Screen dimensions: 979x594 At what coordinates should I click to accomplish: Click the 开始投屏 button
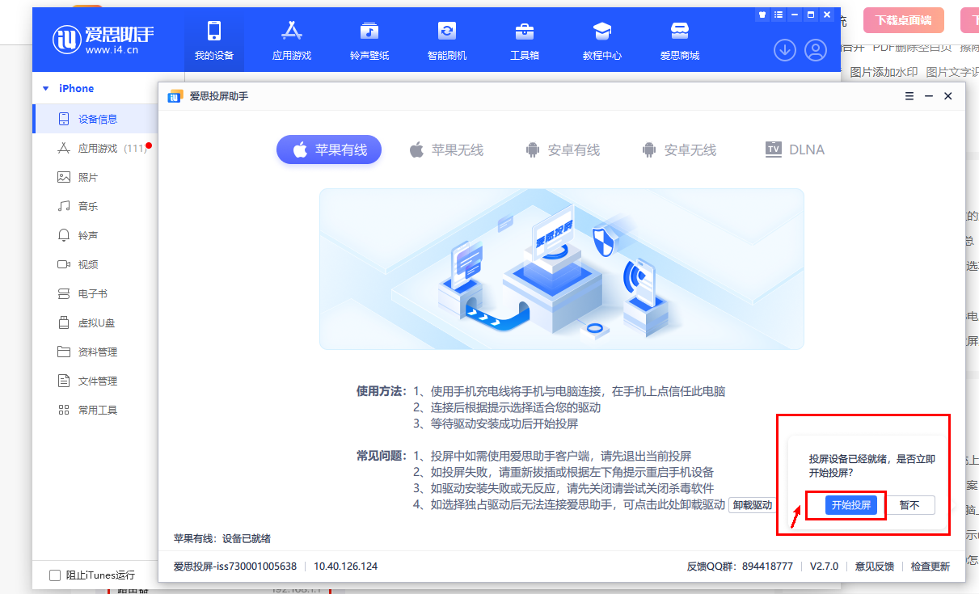pos(851,505)
